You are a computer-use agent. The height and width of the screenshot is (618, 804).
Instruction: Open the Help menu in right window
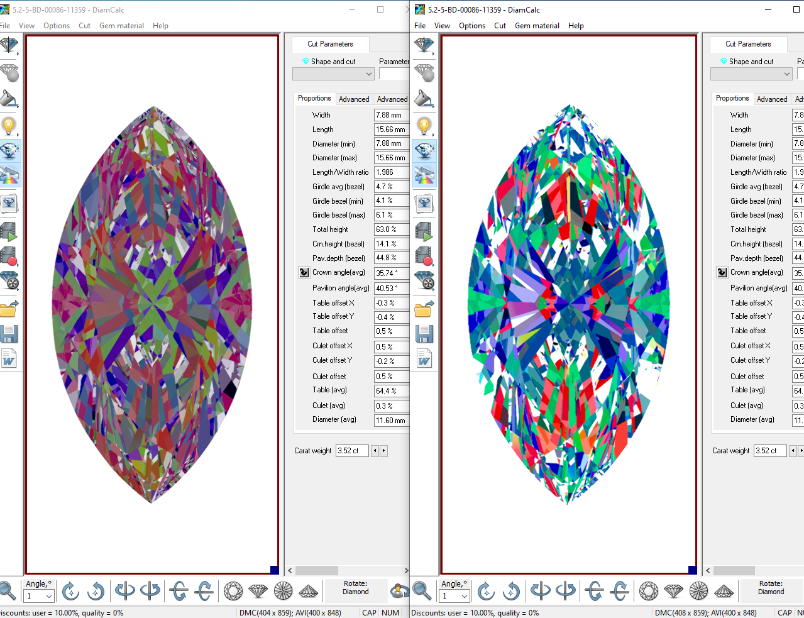click(x=576, y=26)
